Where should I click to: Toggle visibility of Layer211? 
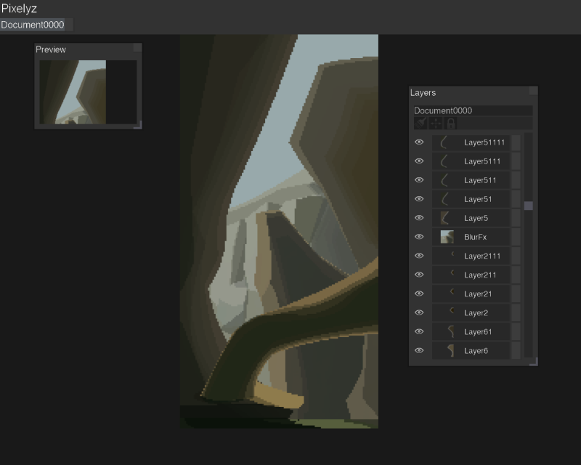(419, 275)
